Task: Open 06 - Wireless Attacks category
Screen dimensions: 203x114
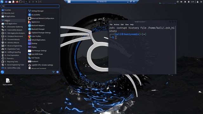Action: tap(13, 42)
